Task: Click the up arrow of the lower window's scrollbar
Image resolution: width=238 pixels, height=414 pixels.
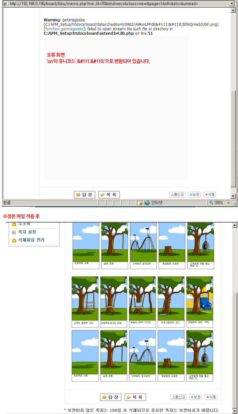Action: pos(235,225)
